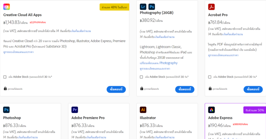The height and width of the screenshot is (139, 266).
Task: Click lock icon in Creative Cloud All Apps card
Action: [x=5, y=88]
